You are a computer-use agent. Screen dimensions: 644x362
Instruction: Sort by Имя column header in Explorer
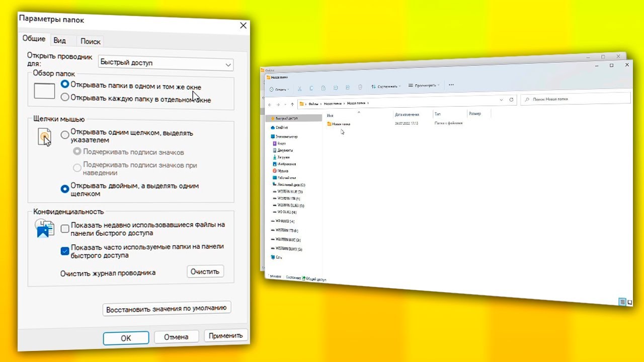330,115
